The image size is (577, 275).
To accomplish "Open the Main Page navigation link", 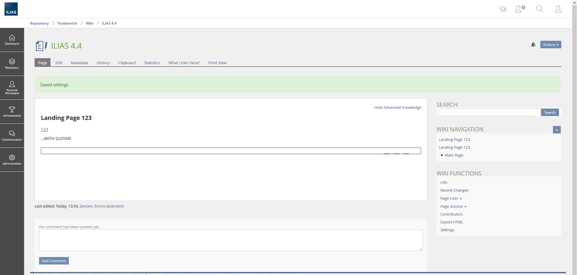I will point(454,155).
